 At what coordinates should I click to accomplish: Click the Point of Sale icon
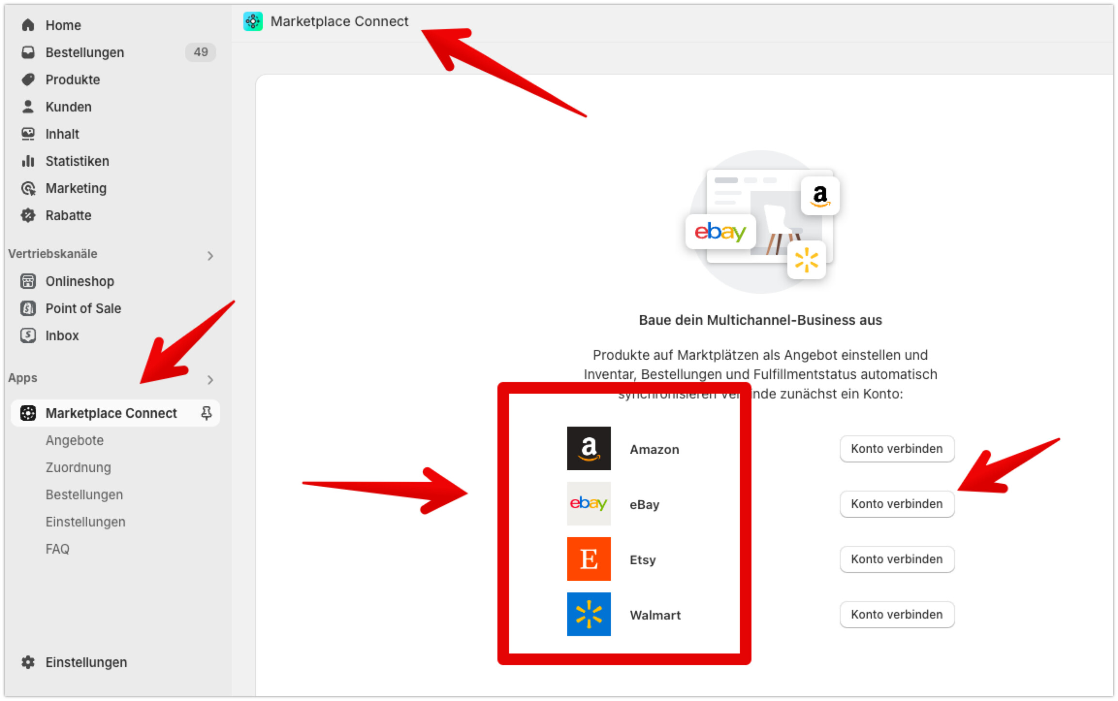(x=28, y=308)
